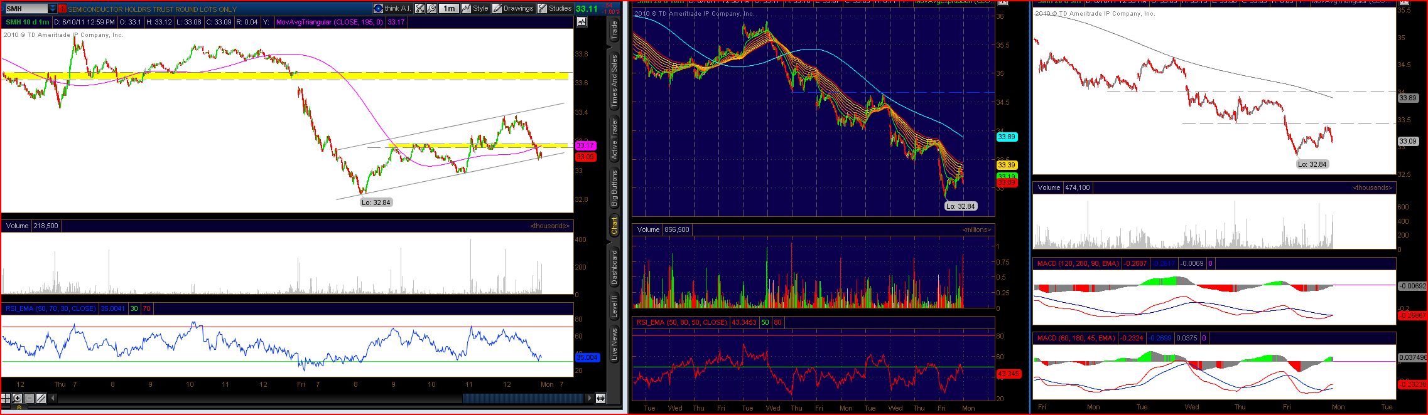Click the yellow 33.39 price tag in middle chart
The height and width of the screenshot is (415, 1428).
click(1007, 165)
